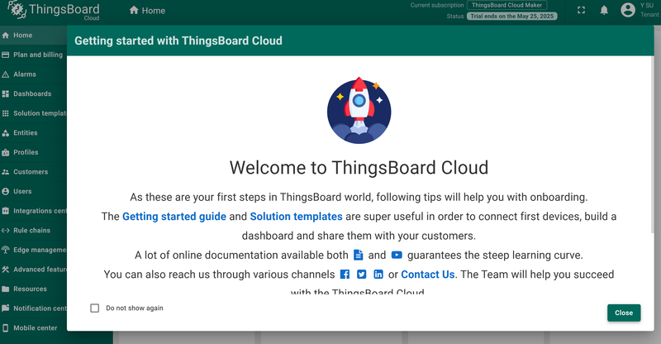Click the Alarms triangle icon

pyautogui.click(x=6, y=74)
